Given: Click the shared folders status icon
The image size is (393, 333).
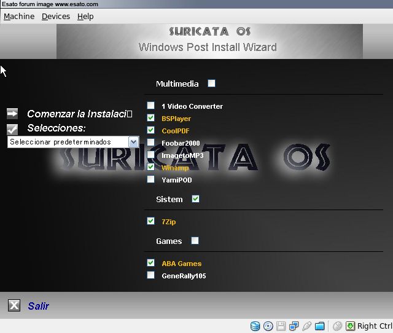Looking at the screenshot, I should click(x=319, y=326).
